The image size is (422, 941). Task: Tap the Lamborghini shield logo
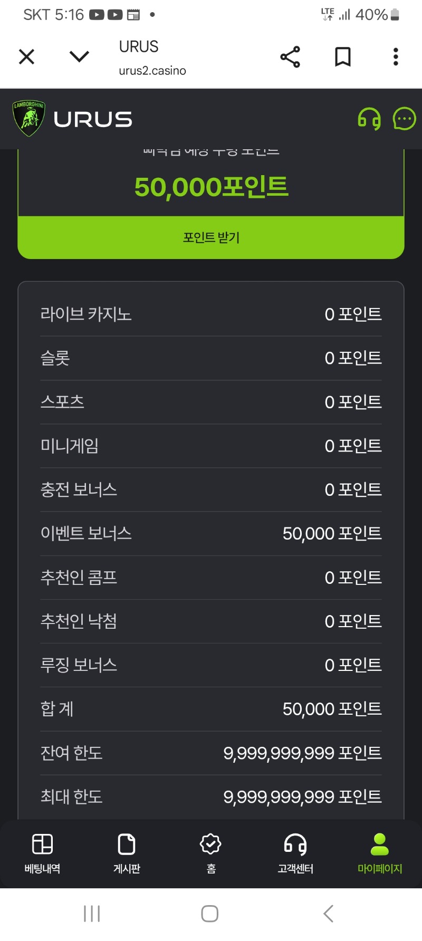tap(28, 119)
